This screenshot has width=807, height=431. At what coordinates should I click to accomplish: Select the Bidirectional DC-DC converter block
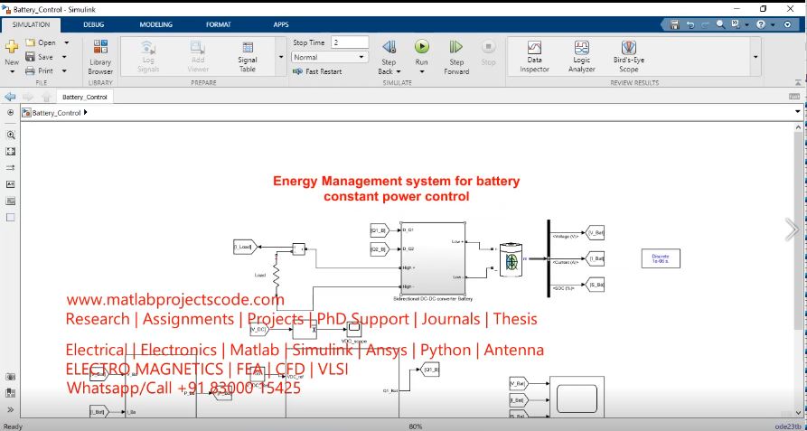pos(433,256)
